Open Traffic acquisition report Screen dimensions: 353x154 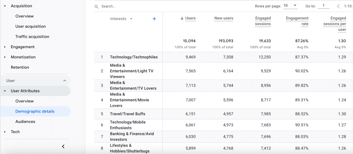(x=32, y=37)
